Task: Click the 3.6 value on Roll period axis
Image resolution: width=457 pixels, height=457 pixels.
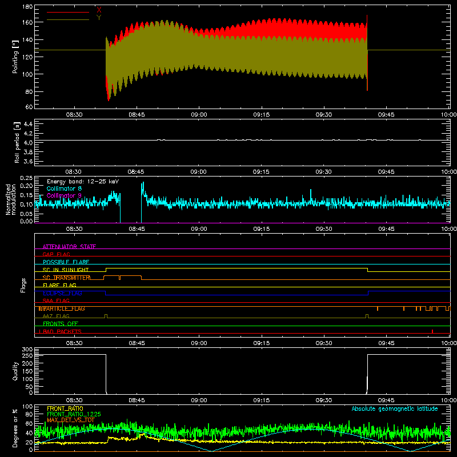Action: tap(28, 161)
